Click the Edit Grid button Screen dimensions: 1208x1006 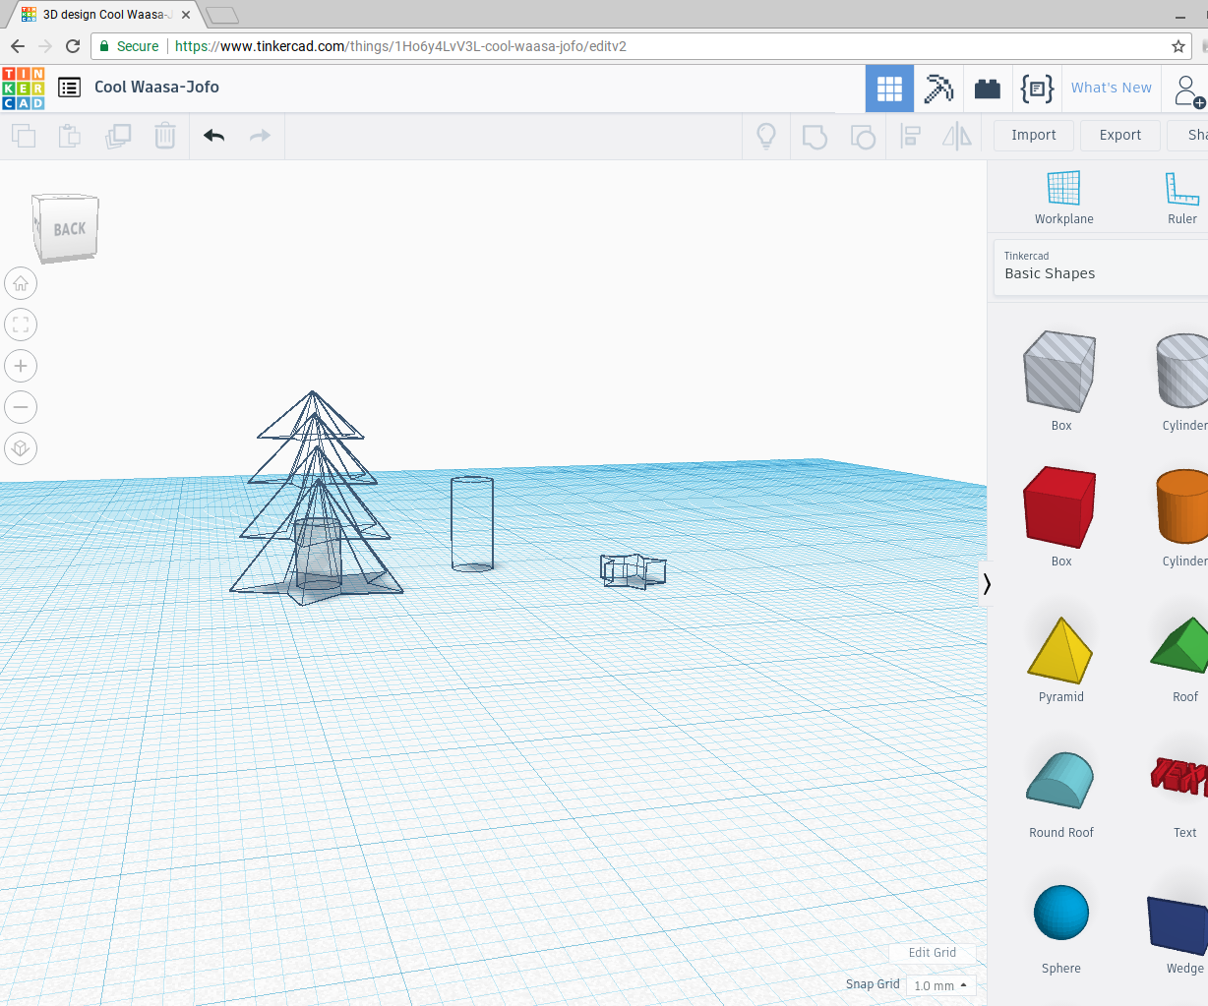click(x=932, y=953)
